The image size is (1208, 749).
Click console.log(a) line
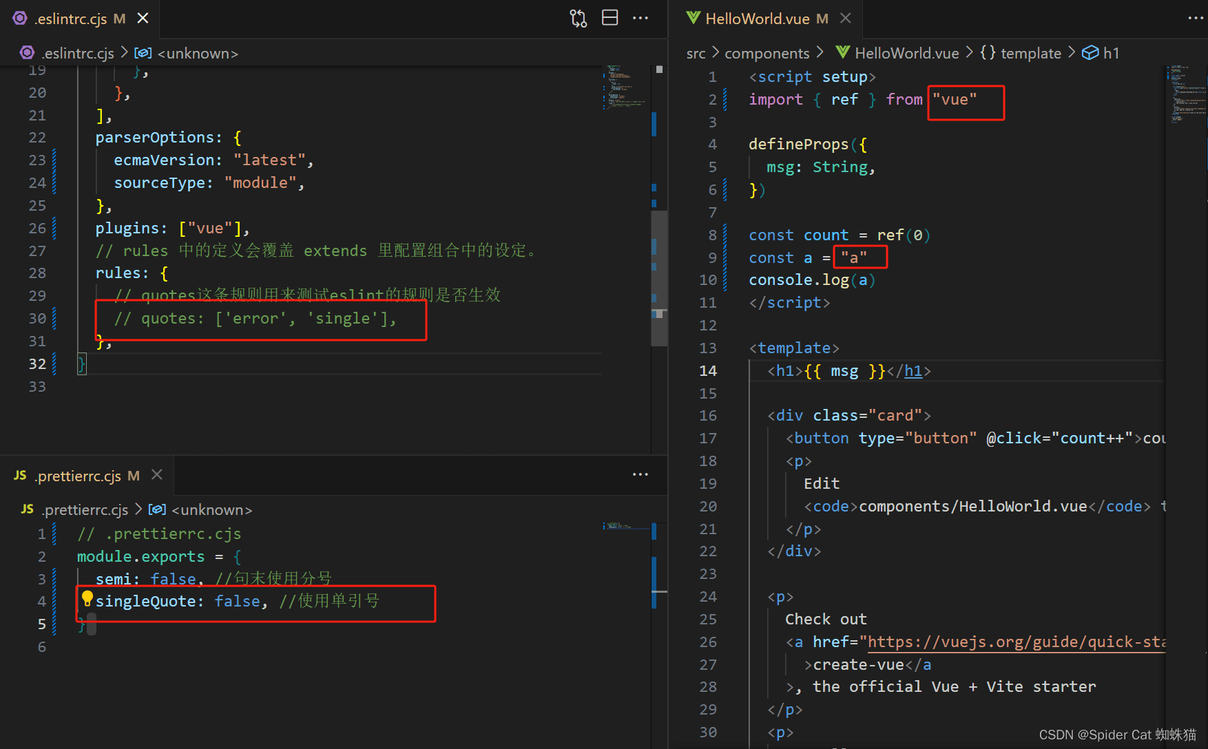pos(812,280)
